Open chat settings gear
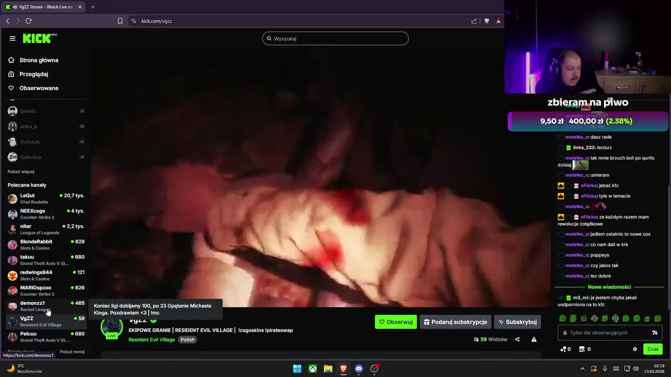The image size is (671, 377). click(x=635, y=349)
